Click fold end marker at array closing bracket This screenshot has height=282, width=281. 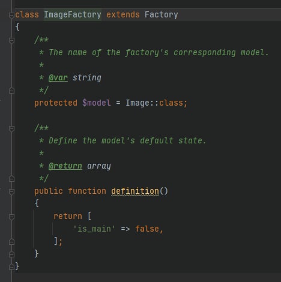pyautogui.click(x=11, y=242)
